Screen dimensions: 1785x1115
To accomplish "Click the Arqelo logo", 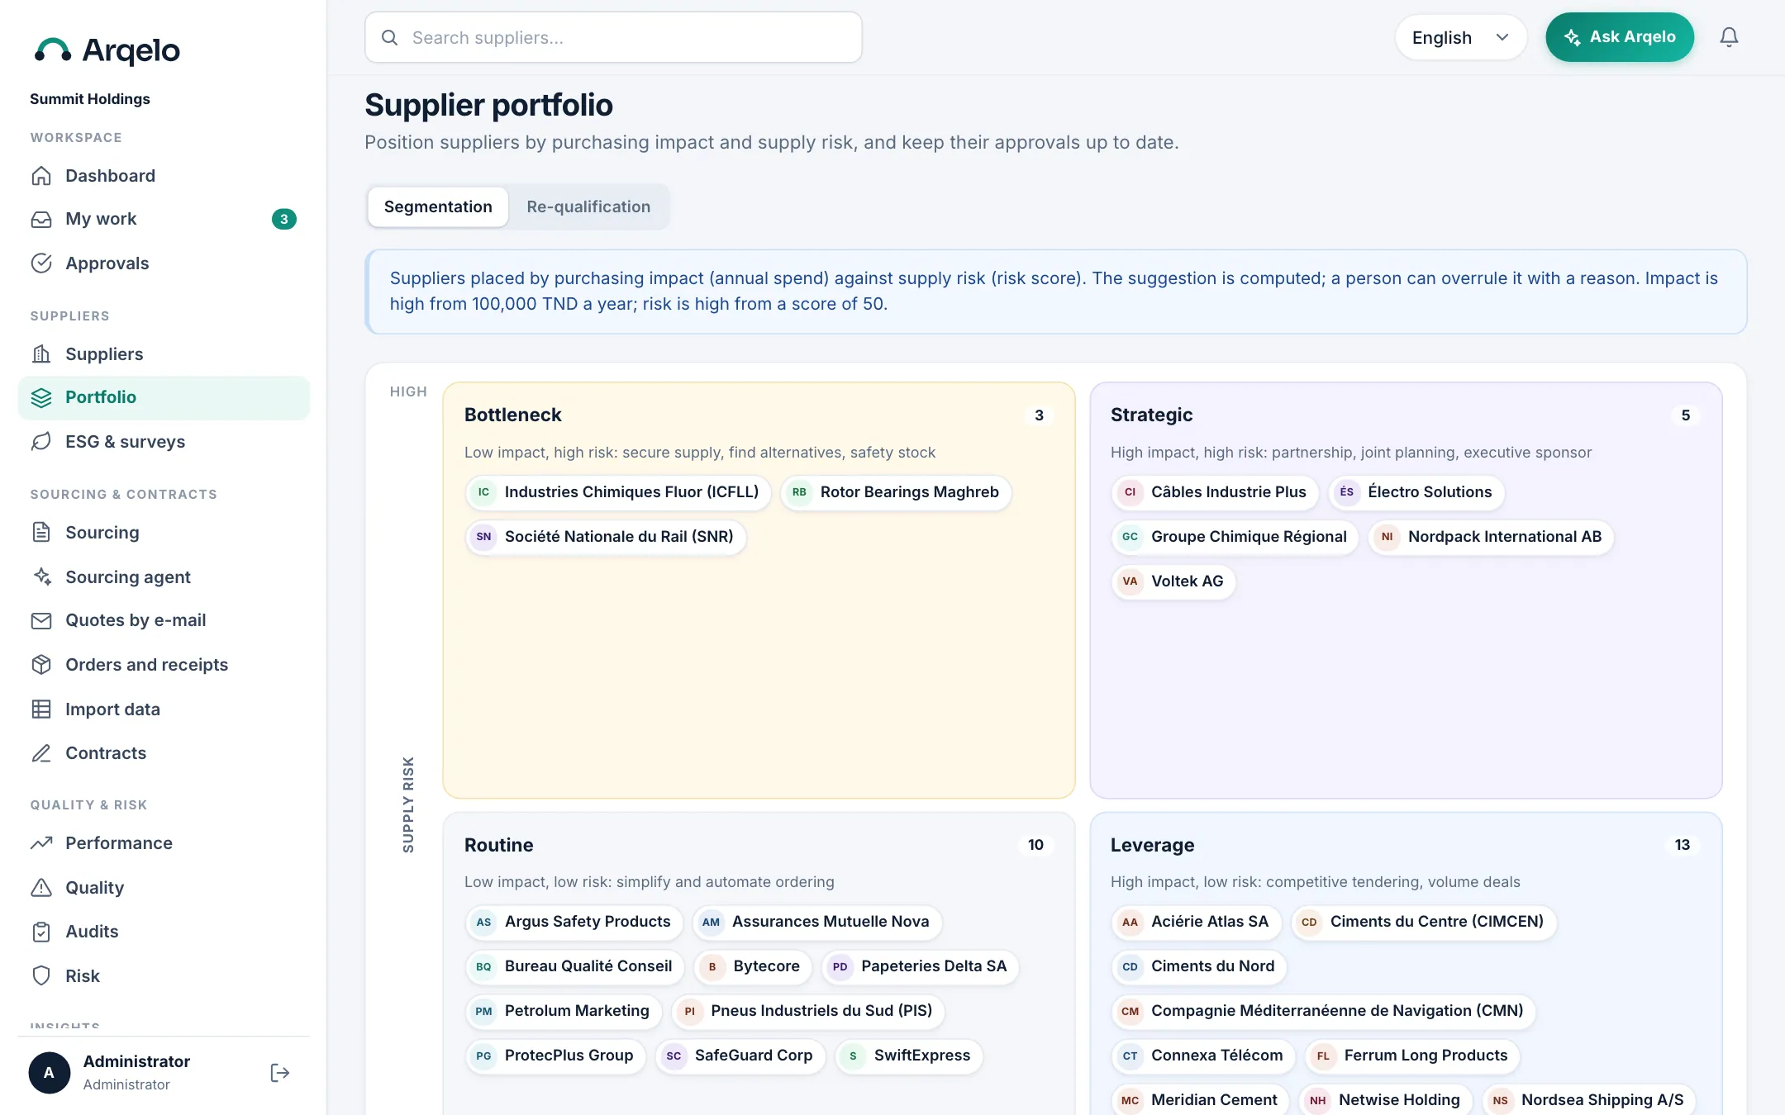I will click(107, 50).
